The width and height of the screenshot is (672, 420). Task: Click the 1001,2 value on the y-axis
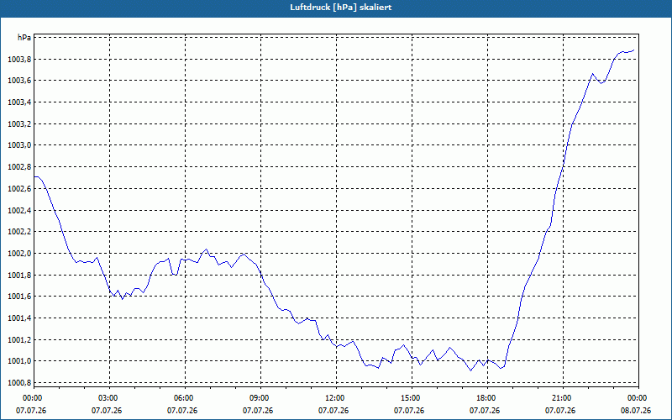pos(19,339)
